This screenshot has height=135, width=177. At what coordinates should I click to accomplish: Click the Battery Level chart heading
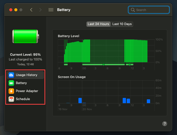(x=69, y=36)
